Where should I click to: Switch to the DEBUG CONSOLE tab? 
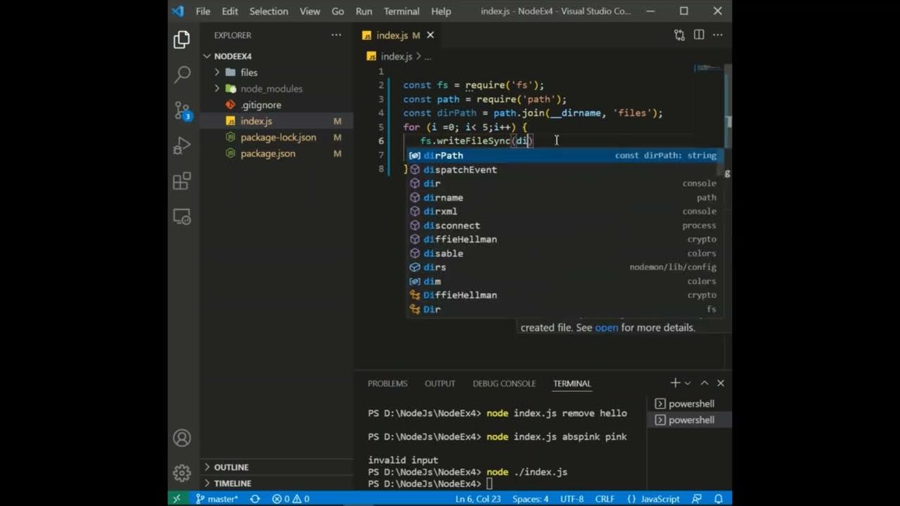504,383
